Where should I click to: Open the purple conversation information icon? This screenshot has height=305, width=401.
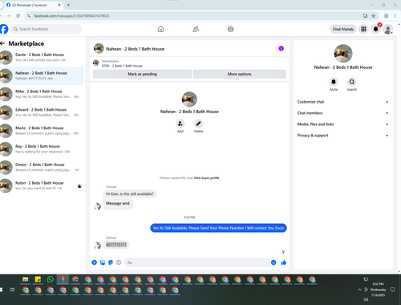coord(281,48)
